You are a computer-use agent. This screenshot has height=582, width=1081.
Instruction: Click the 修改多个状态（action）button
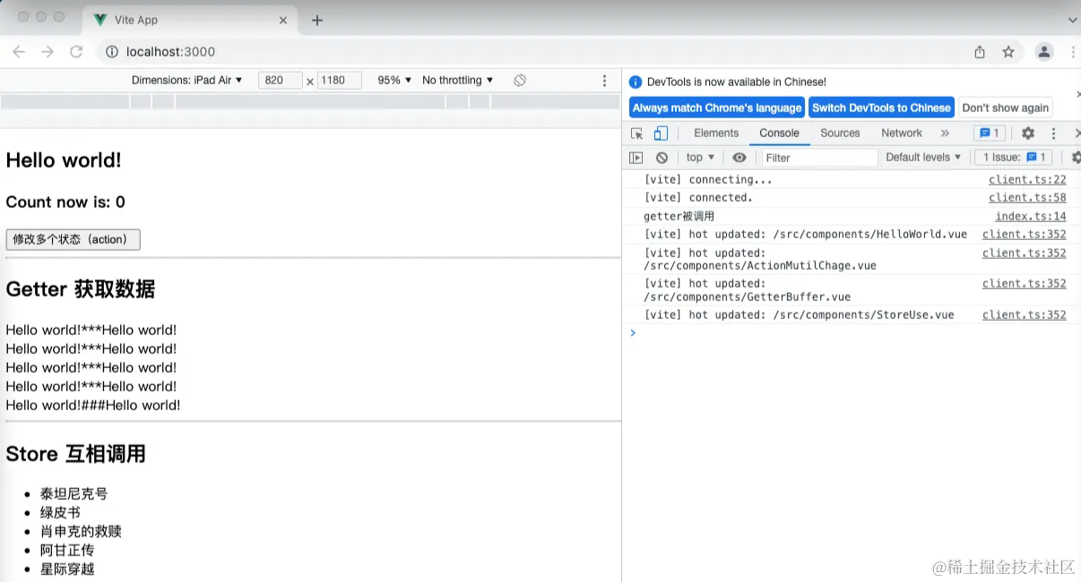point(74,239)
